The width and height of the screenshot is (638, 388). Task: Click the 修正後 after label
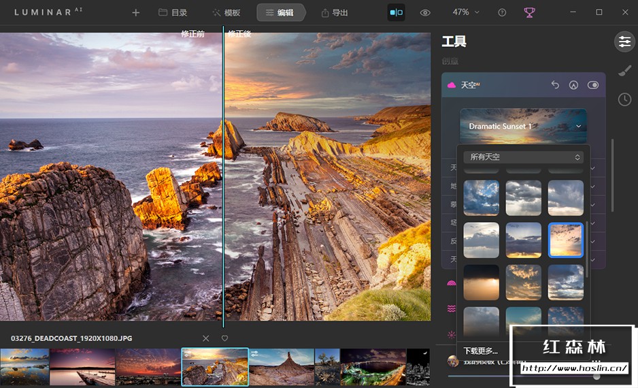(x=239, y=34)
